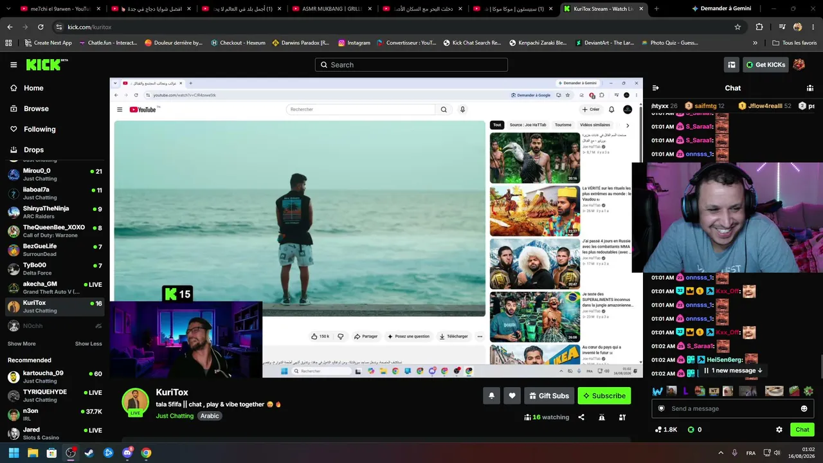Open File Explorer from the taskbar

click(x=33, y=453)
